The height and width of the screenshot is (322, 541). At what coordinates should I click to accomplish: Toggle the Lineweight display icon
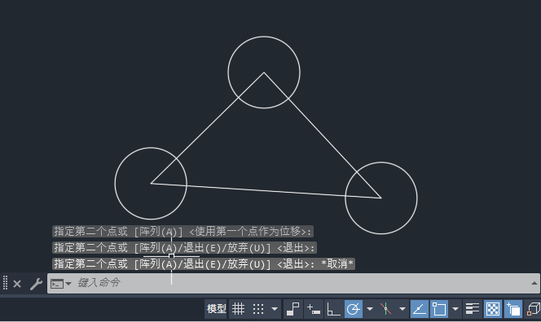(x=472, y=308)
